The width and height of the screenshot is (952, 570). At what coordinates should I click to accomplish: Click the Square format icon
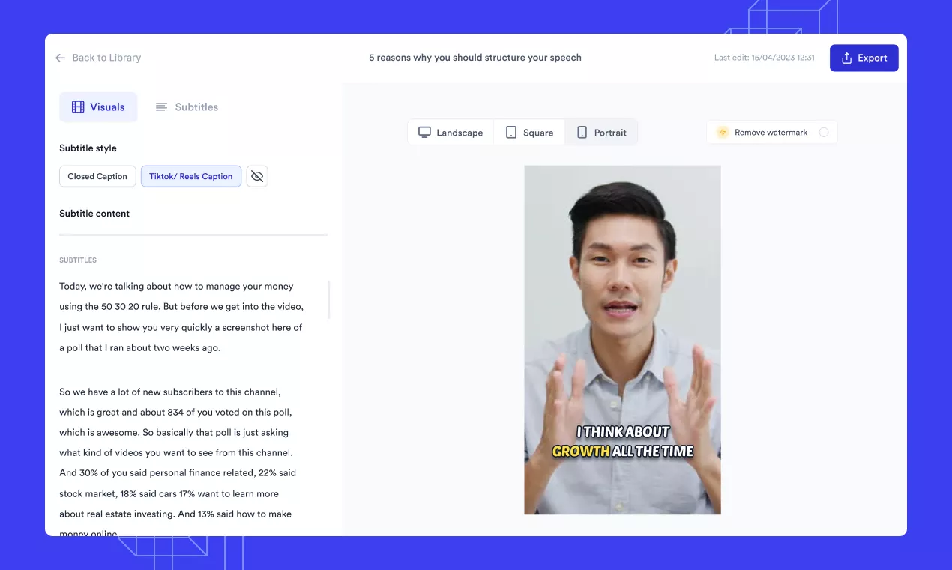pyautogui.click(x=511, y=133)
